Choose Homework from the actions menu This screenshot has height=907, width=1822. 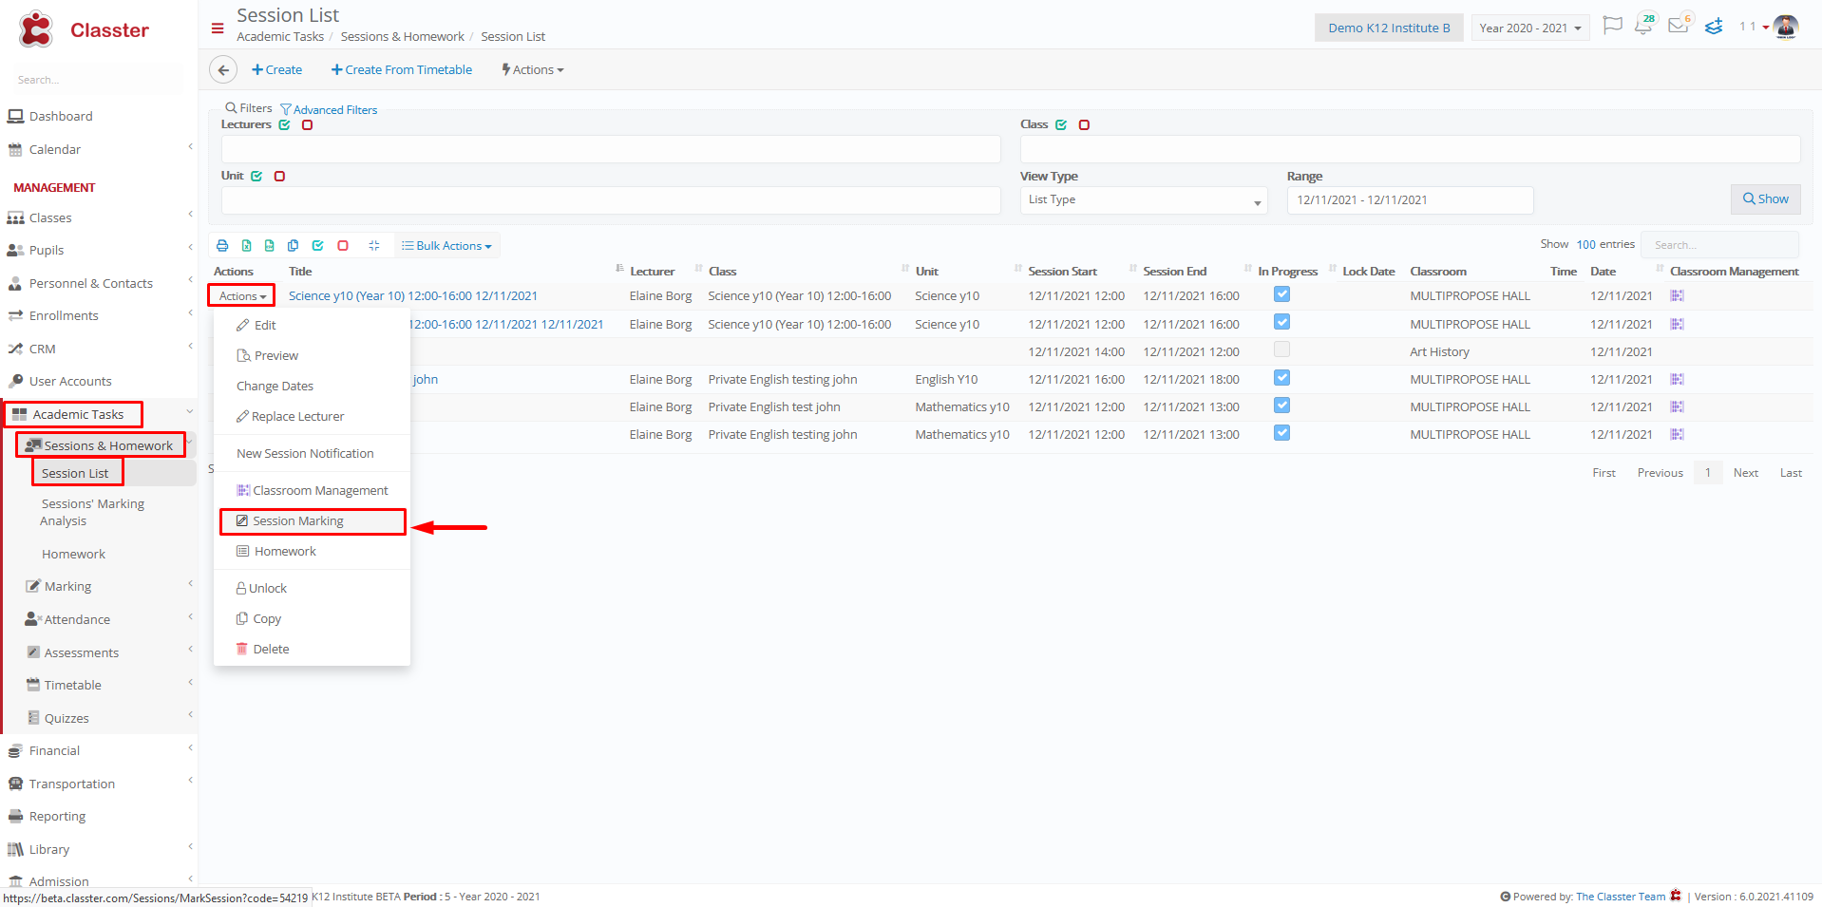pyautogui.click(x=312, y=552)
